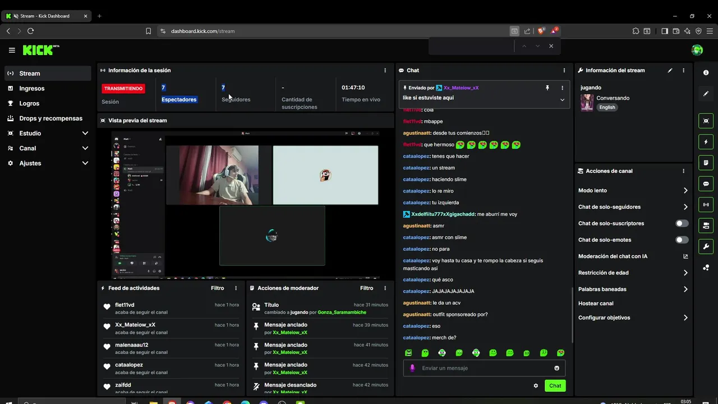Unpin the pinned chat message
718x404 pixels.
point(547,88)
